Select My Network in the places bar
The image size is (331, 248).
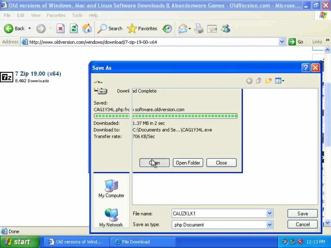coord(111,218)
